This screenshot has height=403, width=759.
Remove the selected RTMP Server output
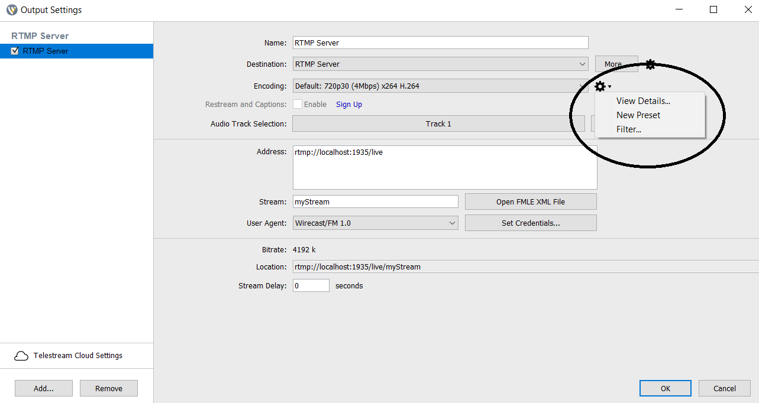[x=108, y=388]
